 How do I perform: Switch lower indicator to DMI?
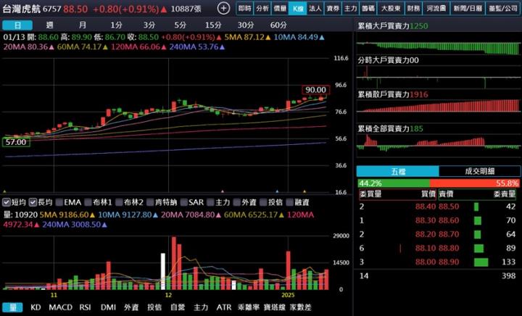click(x=108, y=307)
